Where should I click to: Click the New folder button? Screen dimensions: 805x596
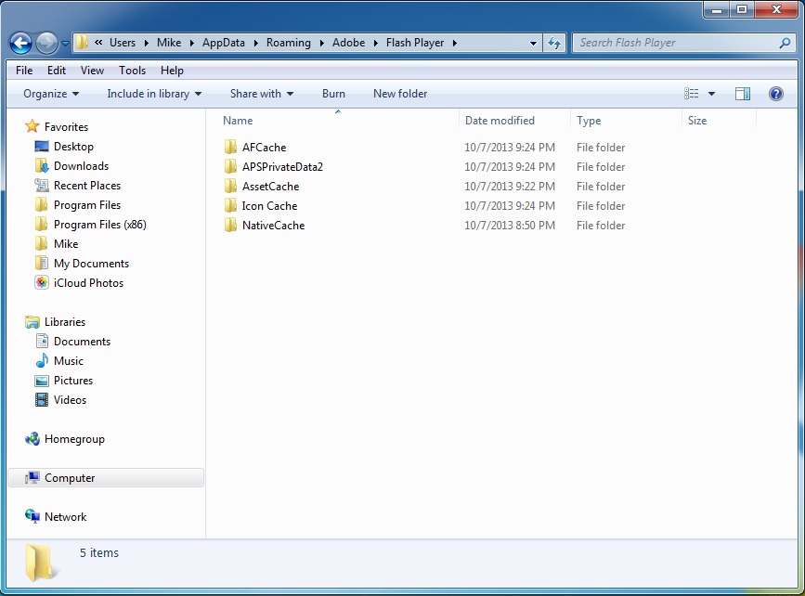click(399, 93)
